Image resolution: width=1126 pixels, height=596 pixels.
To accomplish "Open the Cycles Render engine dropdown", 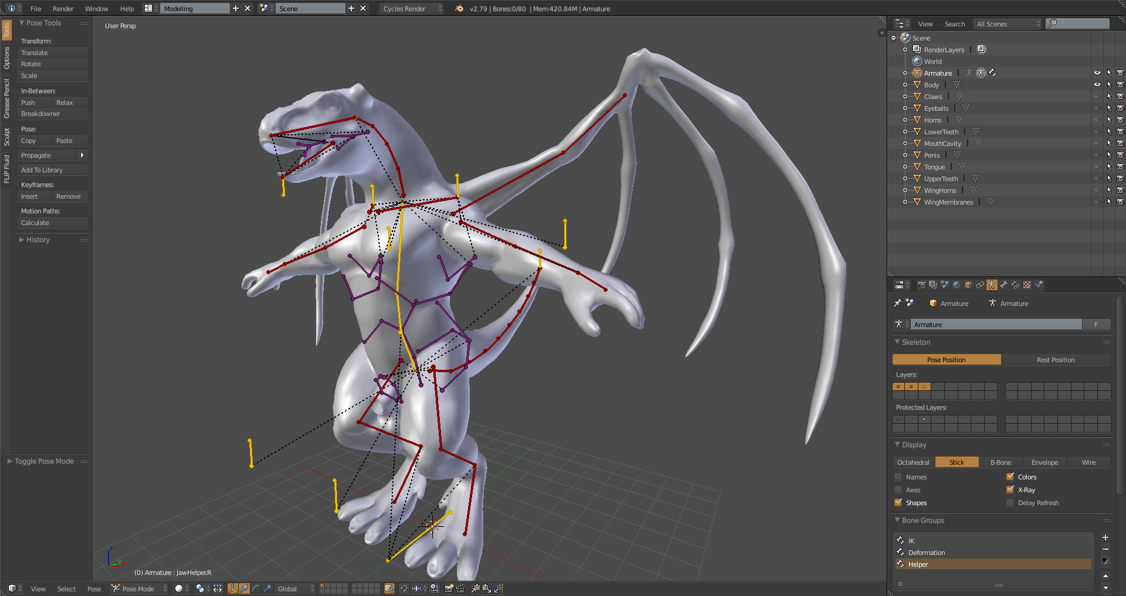I will (411, 8).
